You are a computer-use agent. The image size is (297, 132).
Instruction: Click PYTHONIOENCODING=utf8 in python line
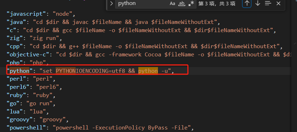click(90, 71)
